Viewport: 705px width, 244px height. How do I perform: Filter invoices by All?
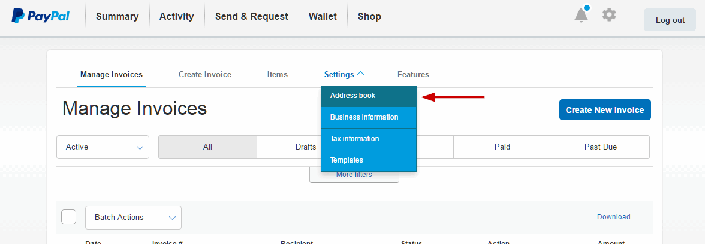(207, 147)
